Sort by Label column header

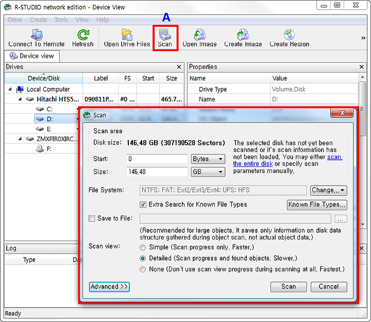tap(101, 78)
